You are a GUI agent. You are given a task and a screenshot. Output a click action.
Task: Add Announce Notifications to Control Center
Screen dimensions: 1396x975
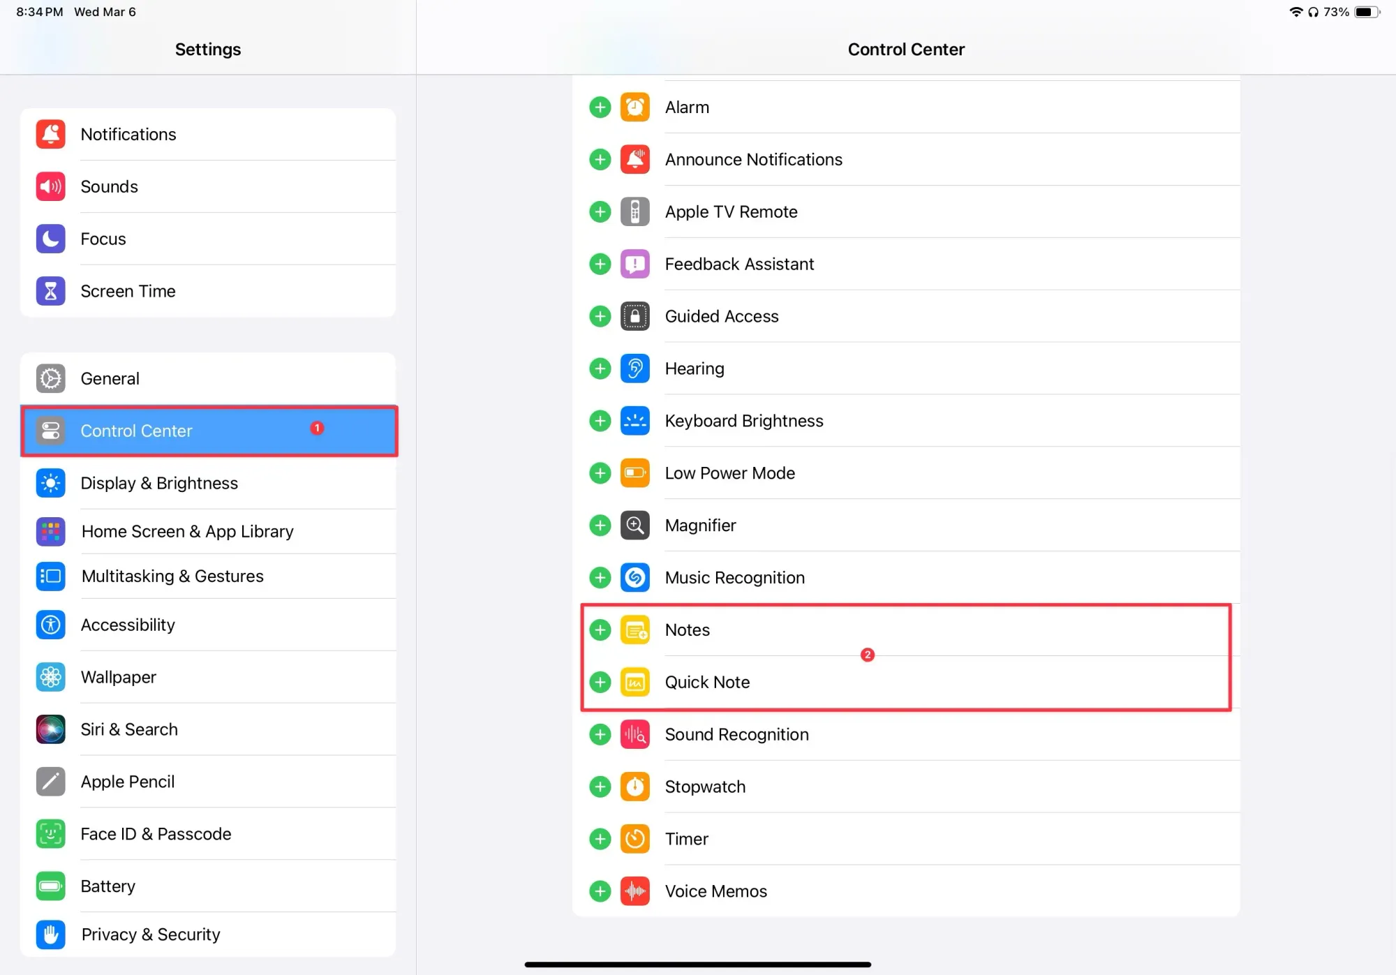pos(600,159)
